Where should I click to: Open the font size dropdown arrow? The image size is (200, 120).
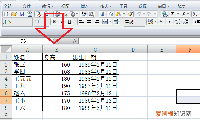47,22
